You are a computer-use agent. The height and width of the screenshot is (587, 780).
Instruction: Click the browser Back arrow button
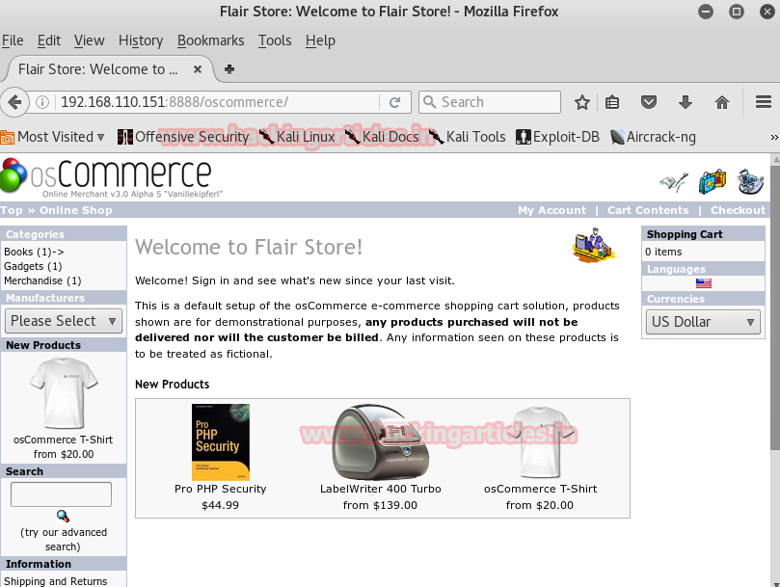click(x=14, y=102)
